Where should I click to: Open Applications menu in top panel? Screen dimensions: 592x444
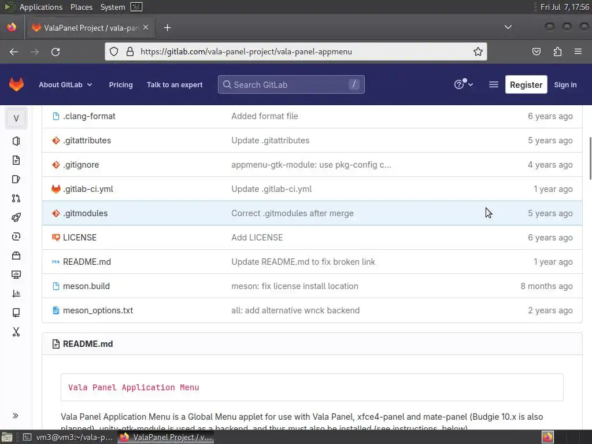point(41,7)
